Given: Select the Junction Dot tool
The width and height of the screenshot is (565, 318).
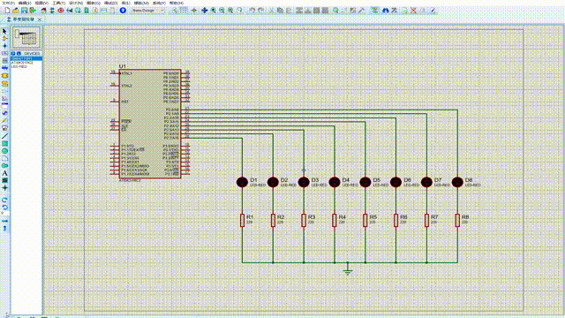Looking at the screenshot, I should point(4,46).
